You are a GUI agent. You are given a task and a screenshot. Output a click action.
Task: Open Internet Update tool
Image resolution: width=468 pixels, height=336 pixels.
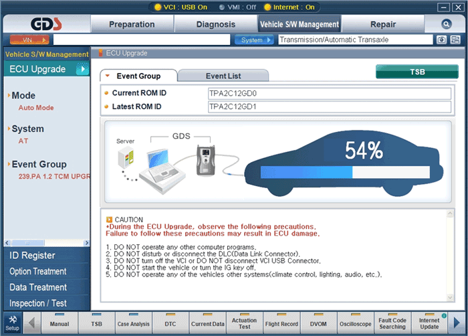(x=429, y=323)
